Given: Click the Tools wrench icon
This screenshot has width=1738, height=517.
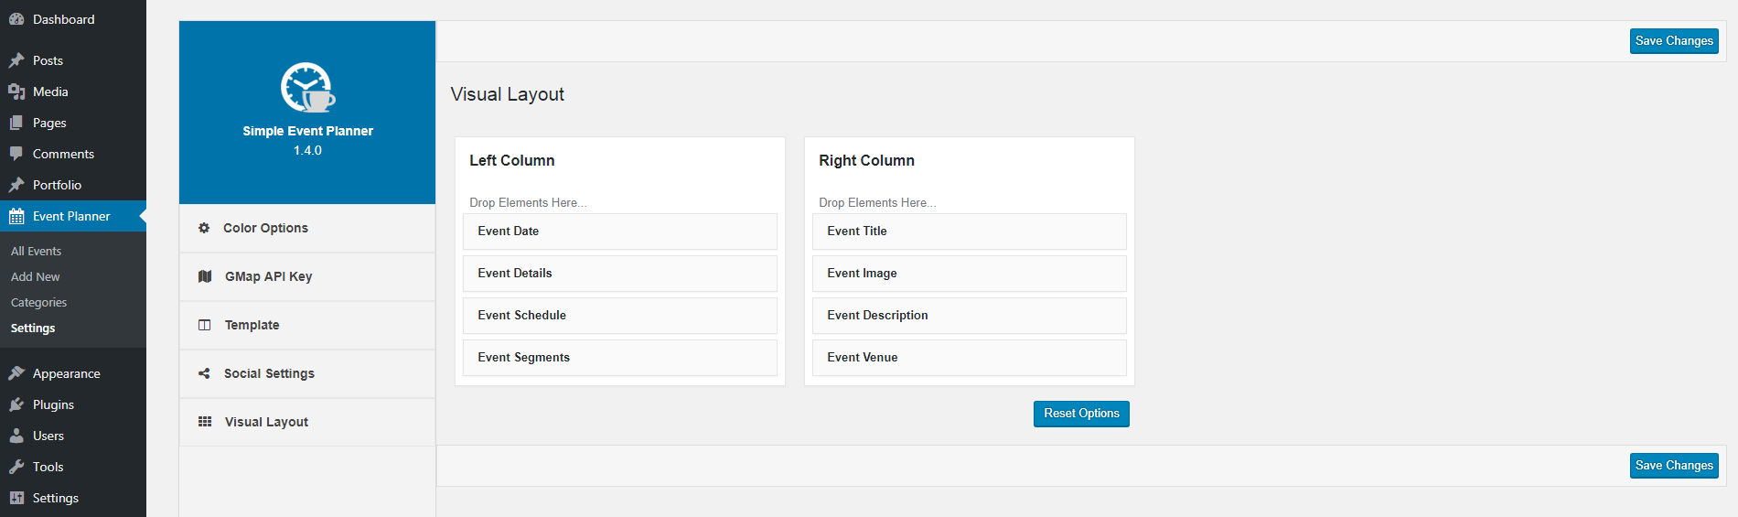Looking at the screenshot, I should point(16,467).
